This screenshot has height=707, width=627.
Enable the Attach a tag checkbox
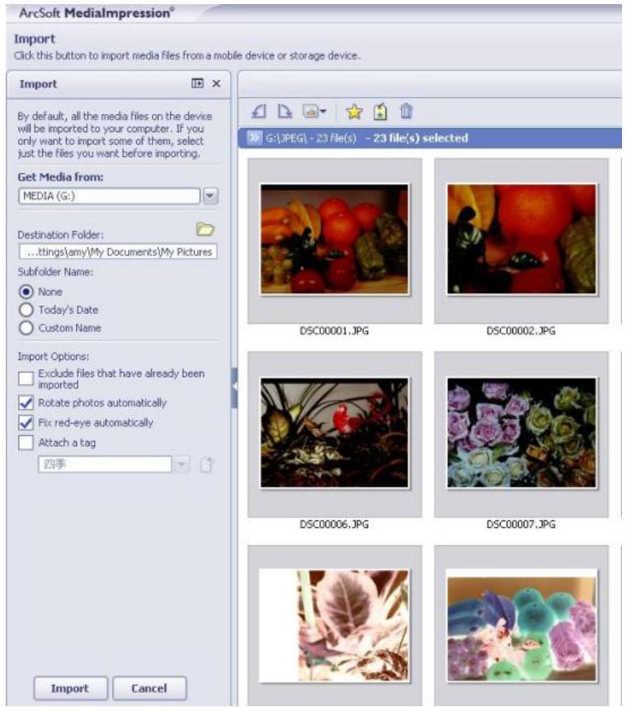pyautogui.click(x=26, y=443)
